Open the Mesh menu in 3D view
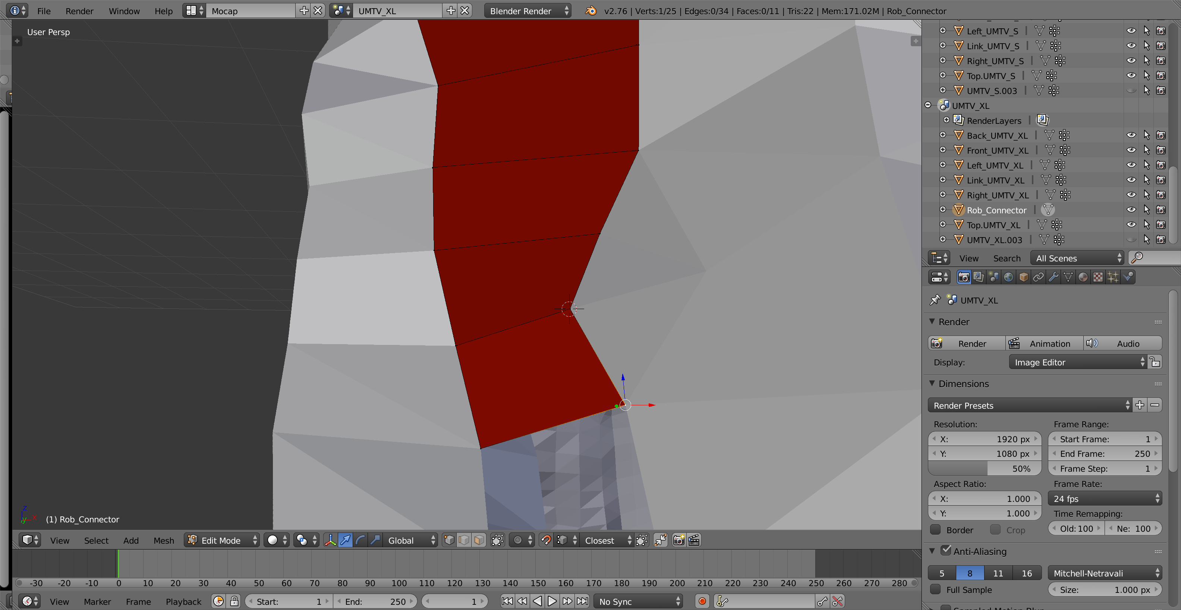The image size is (1181, 610). [164, 540]
